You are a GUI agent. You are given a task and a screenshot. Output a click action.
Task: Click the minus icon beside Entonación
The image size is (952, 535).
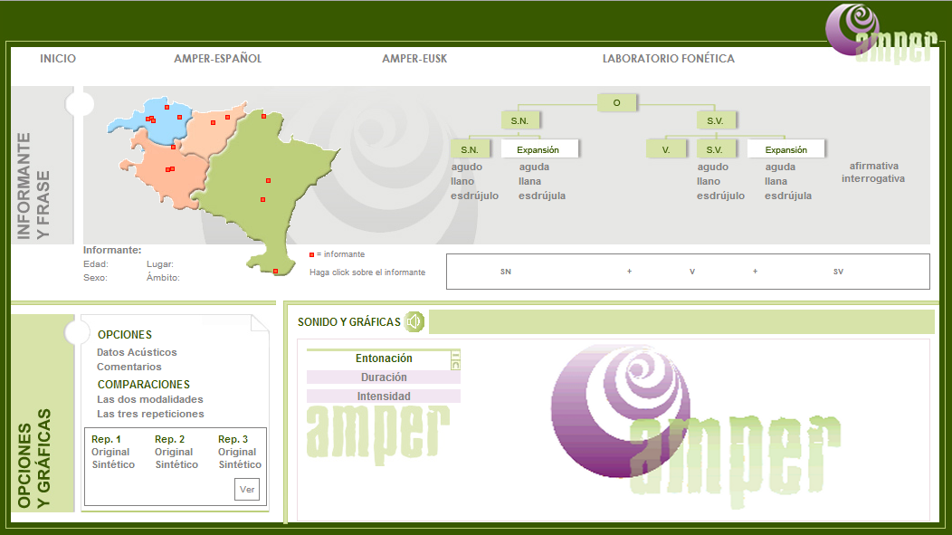click(455, 354)
